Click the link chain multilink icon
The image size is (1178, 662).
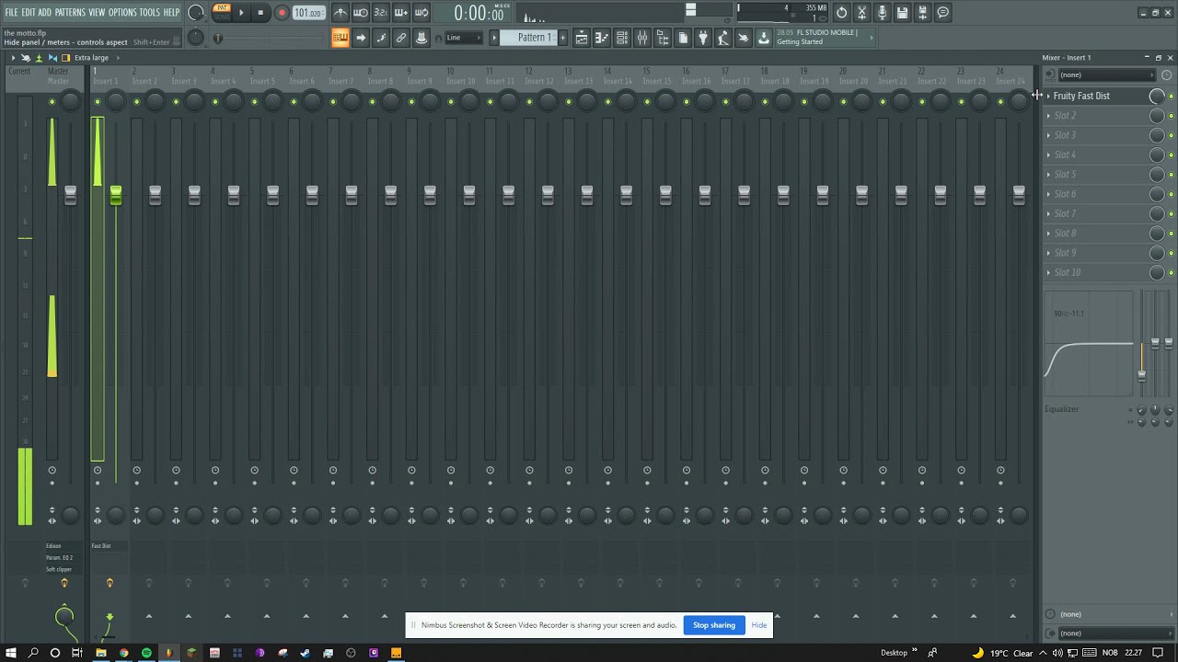(401, 38)
